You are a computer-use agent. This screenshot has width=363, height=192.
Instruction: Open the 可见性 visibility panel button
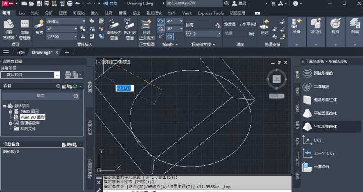pyautogui.click(x=316, y=32)
